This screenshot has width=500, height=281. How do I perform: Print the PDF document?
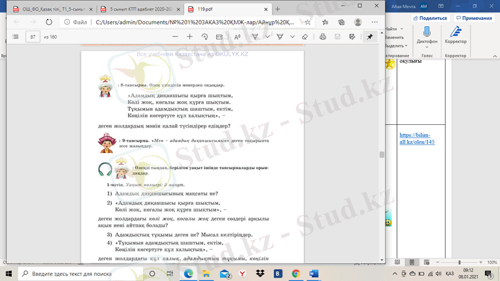point(322,37)
